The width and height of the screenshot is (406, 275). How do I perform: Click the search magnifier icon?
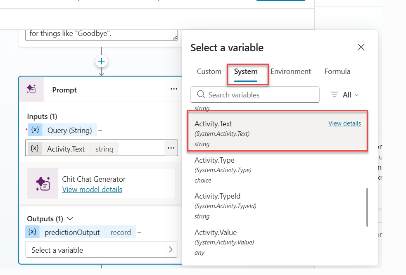[201, 95]
